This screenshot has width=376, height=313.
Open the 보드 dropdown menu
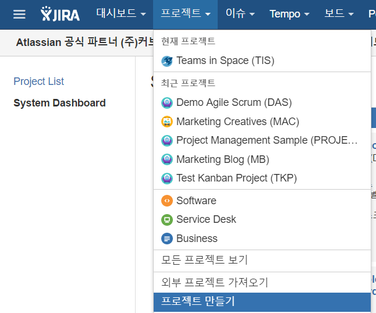[x=339, y=14]
